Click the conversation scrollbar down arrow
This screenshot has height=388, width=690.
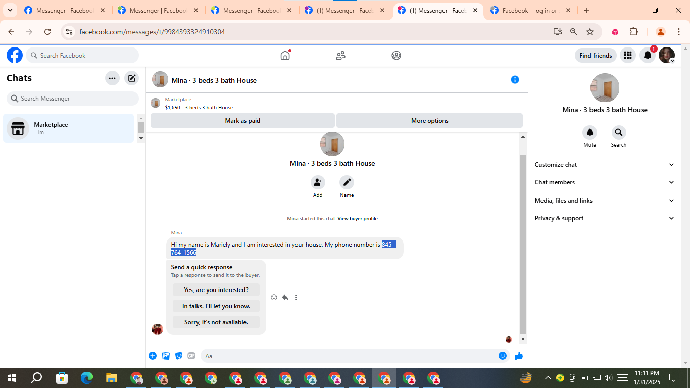coord(523,339)
